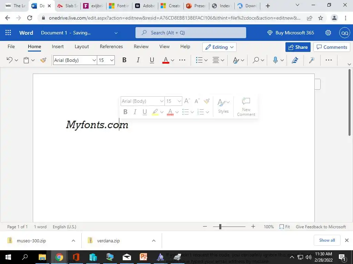
Task: Toggle Italic in the ribbon
Action: tap(138, 60)
